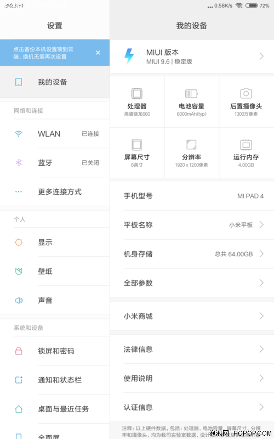
Task: Open the 法律信息 row
Action: coord(192,349)
